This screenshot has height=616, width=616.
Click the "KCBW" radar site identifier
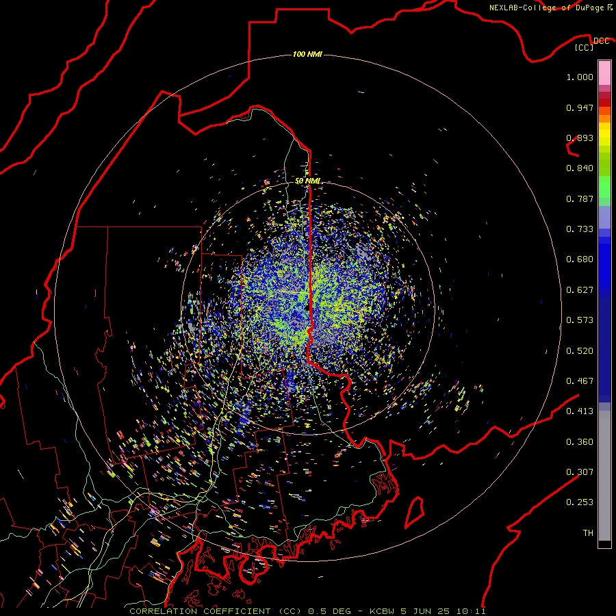(x=383, y=611)
